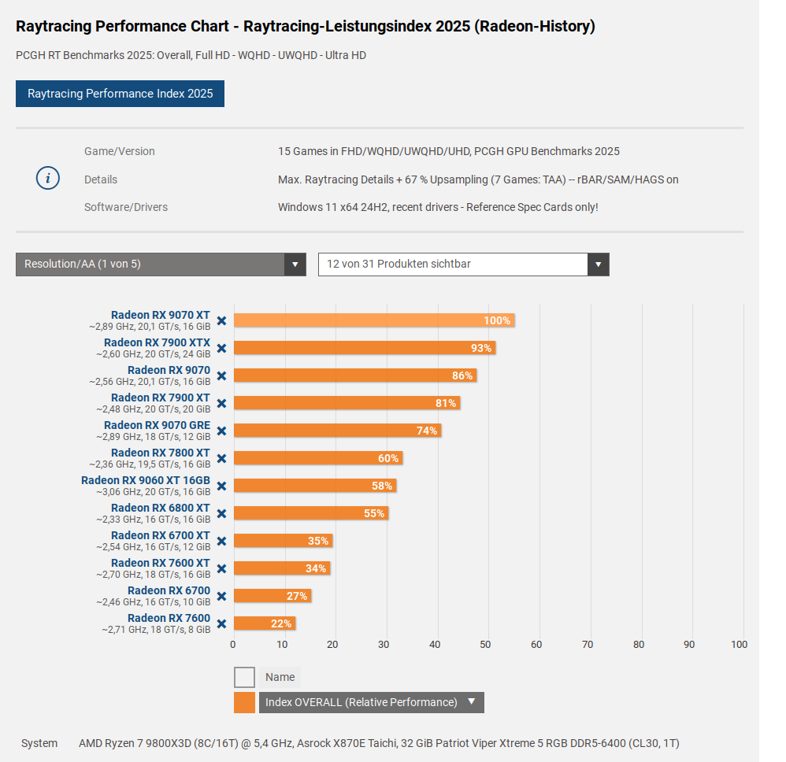This screenshot has height=762, width=786.
Task: Remove Radeon RX 9070 XT with its X icon
Action: click(x=221, y=320)
